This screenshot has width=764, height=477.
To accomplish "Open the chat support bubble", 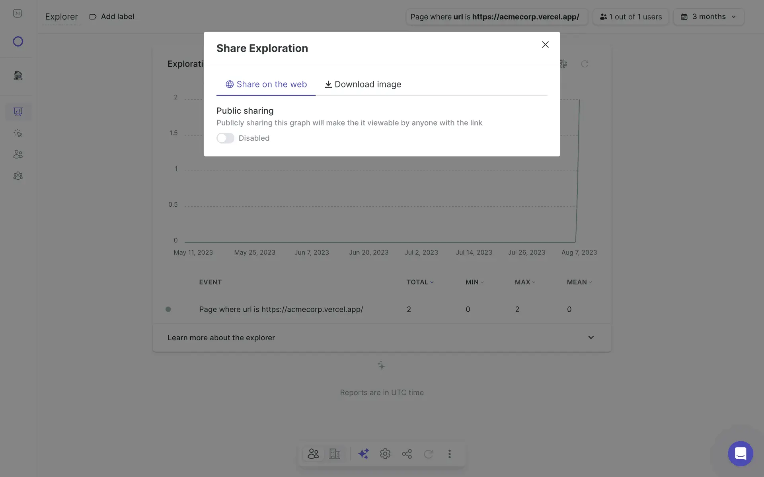I will tap(740, 454).
